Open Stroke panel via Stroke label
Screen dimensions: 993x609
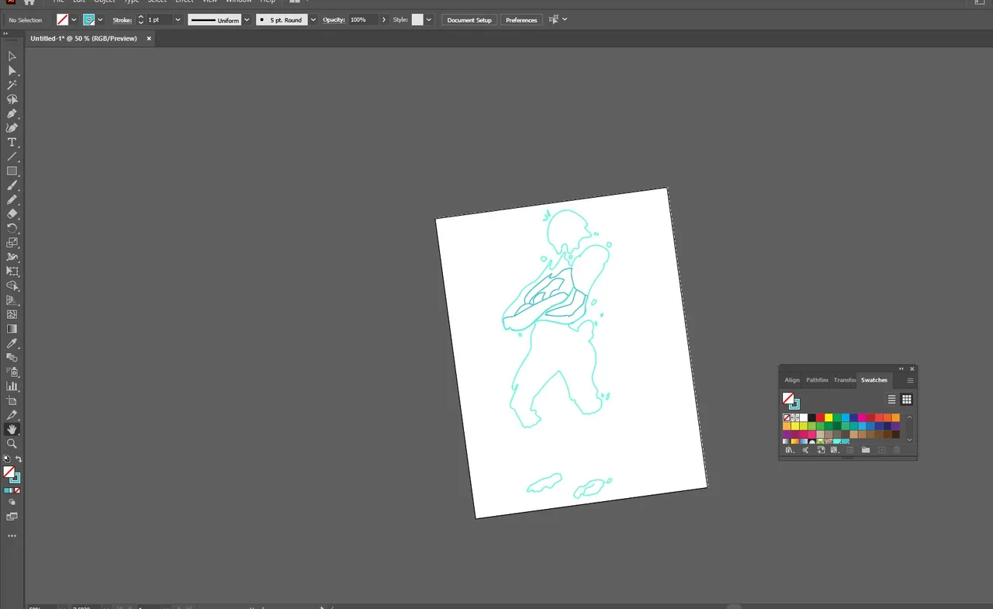[x=123, y=20]
